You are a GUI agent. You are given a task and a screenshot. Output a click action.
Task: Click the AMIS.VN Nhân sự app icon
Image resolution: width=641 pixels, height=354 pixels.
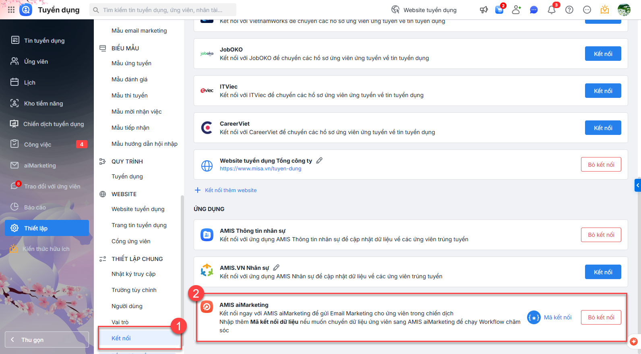click(x=207, y=270)
